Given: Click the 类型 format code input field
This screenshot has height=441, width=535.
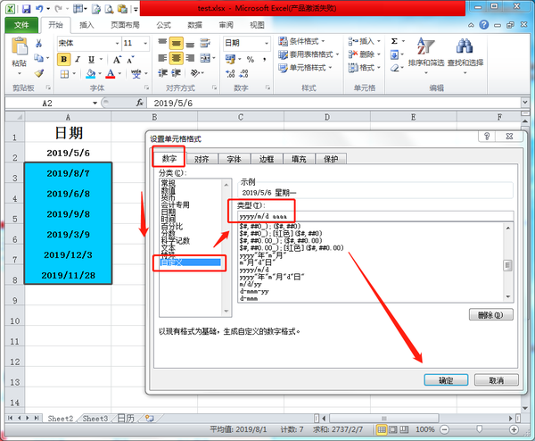Looking at the screenshot, I should [x=375, y=216].
